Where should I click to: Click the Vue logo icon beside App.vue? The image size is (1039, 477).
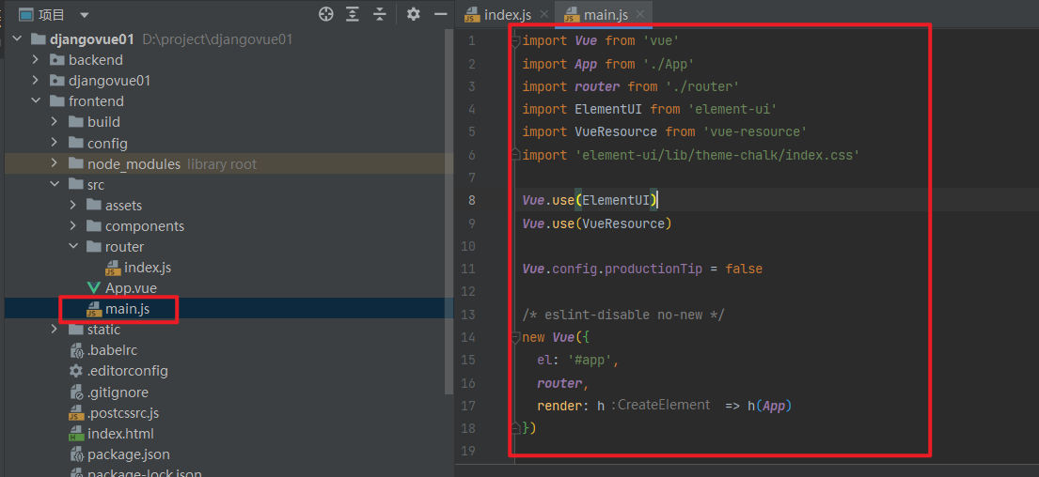(94, 287)
